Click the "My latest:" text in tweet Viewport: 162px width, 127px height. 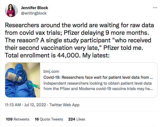click(x=96, y=55)
